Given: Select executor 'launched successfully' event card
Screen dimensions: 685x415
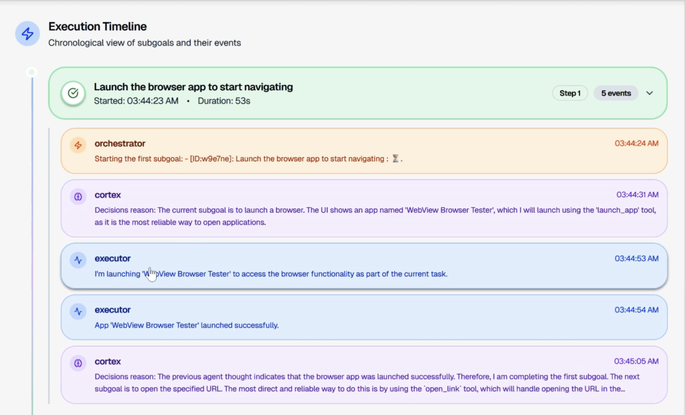Looking at the screenshot, I should point(364,317).
